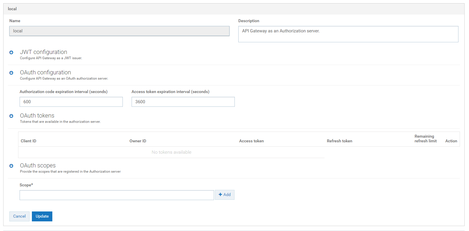The image size is (469, 231).
Task: Click the empty Scope input box
Action: 117,195
